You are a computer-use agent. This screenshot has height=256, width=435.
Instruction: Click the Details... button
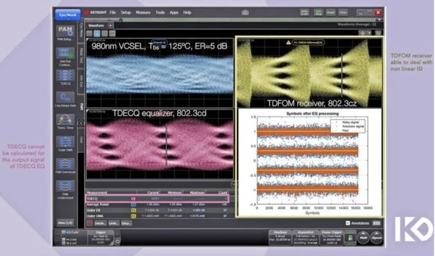click(100, 223)
